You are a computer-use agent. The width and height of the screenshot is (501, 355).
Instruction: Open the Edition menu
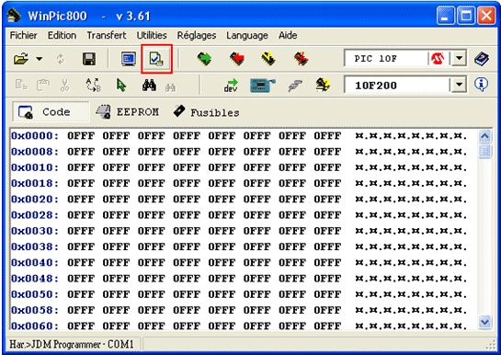62,35
